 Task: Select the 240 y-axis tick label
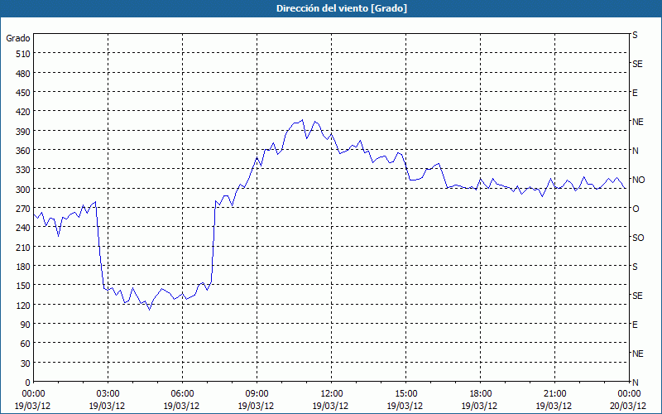(x=24, y=228)
